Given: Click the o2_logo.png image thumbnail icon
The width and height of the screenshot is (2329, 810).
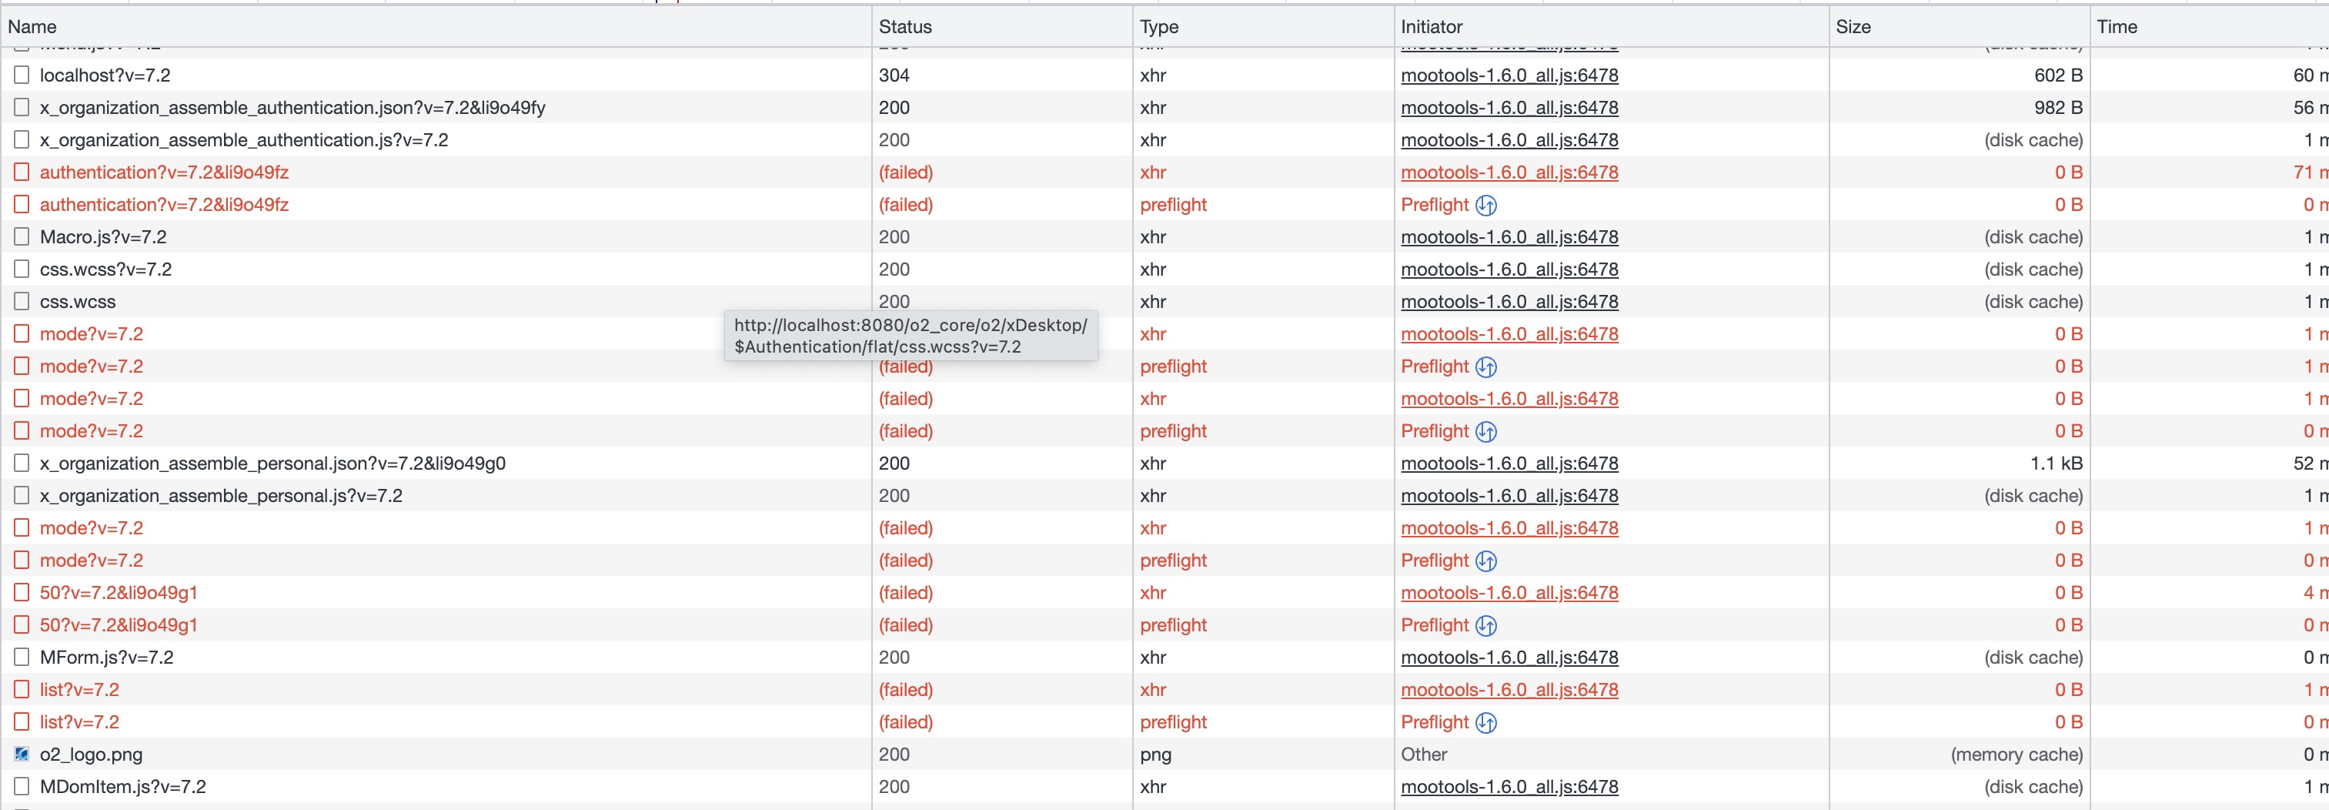Looking at the screenshot, I should (x=22, y=754).
